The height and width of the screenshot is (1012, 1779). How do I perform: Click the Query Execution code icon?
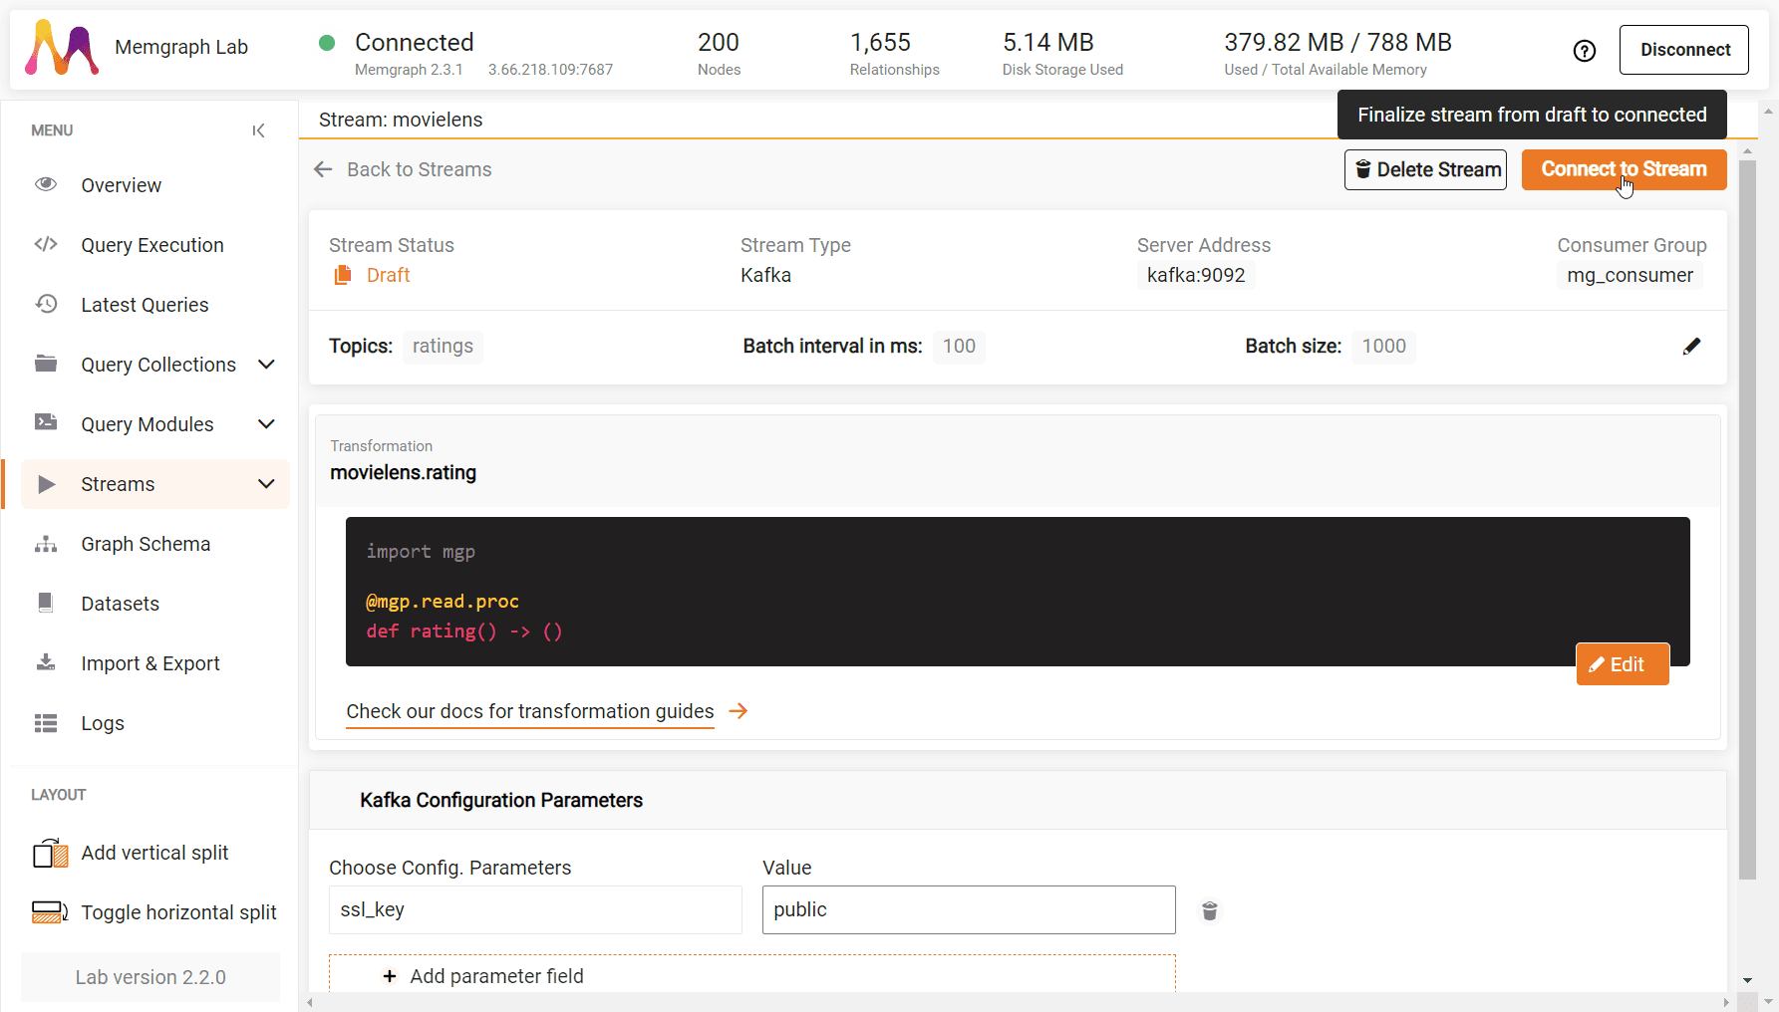click(x=46, y=244)
